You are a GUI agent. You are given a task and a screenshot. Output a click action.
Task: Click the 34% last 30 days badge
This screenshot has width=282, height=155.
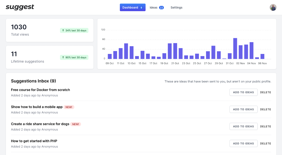[x=74, y=30]
